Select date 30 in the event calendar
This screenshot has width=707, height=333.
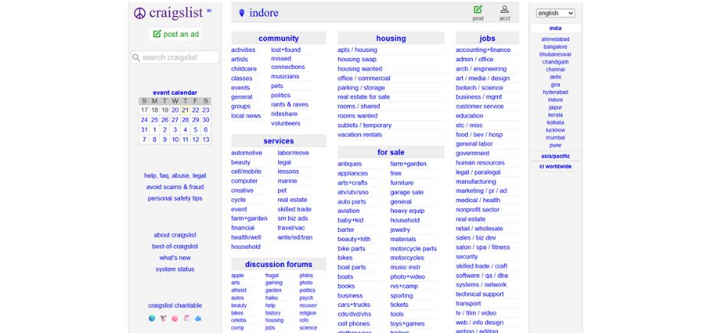(x=205, y=120)
